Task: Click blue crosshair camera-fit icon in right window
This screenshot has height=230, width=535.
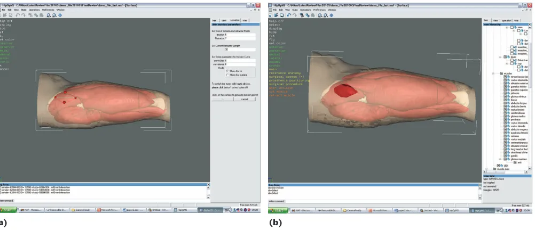Action: tap(332, 15)
